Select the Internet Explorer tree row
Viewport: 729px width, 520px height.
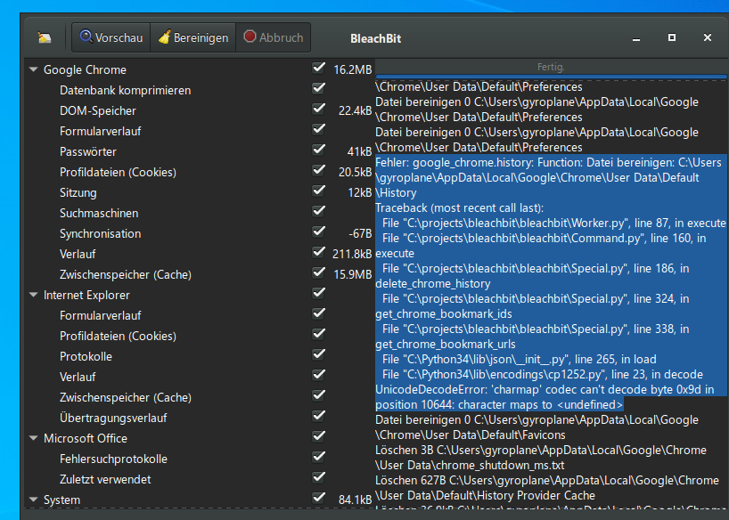pyautogui.click(x=200, y=295)
